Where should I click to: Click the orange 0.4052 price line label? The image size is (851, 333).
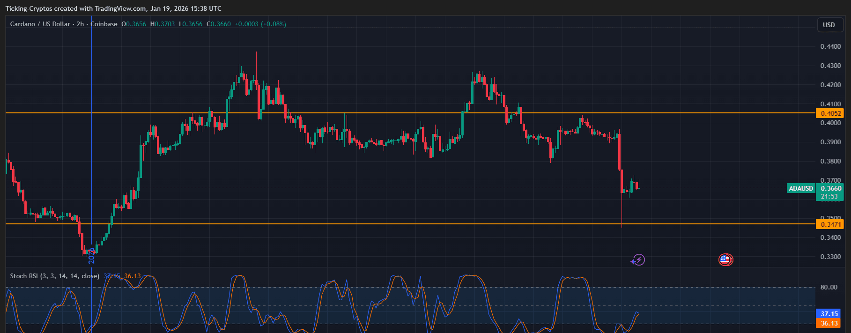pos(829,113)
